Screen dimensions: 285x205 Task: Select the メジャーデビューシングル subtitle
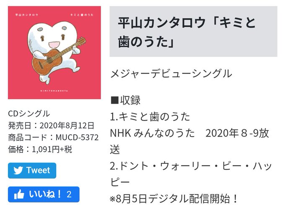coord(171,74)
